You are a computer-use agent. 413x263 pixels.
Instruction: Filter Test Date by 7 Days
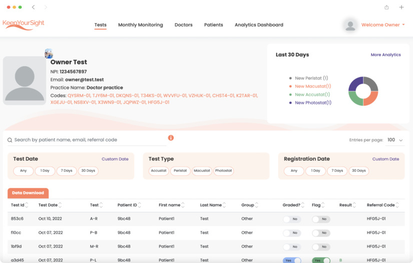[x=67, y=171]
